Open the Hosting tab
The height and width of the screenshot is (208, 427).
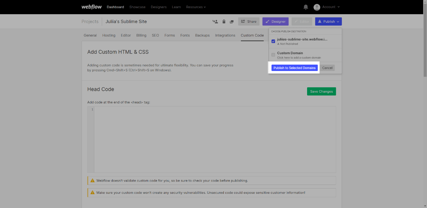tap(109, 35)
